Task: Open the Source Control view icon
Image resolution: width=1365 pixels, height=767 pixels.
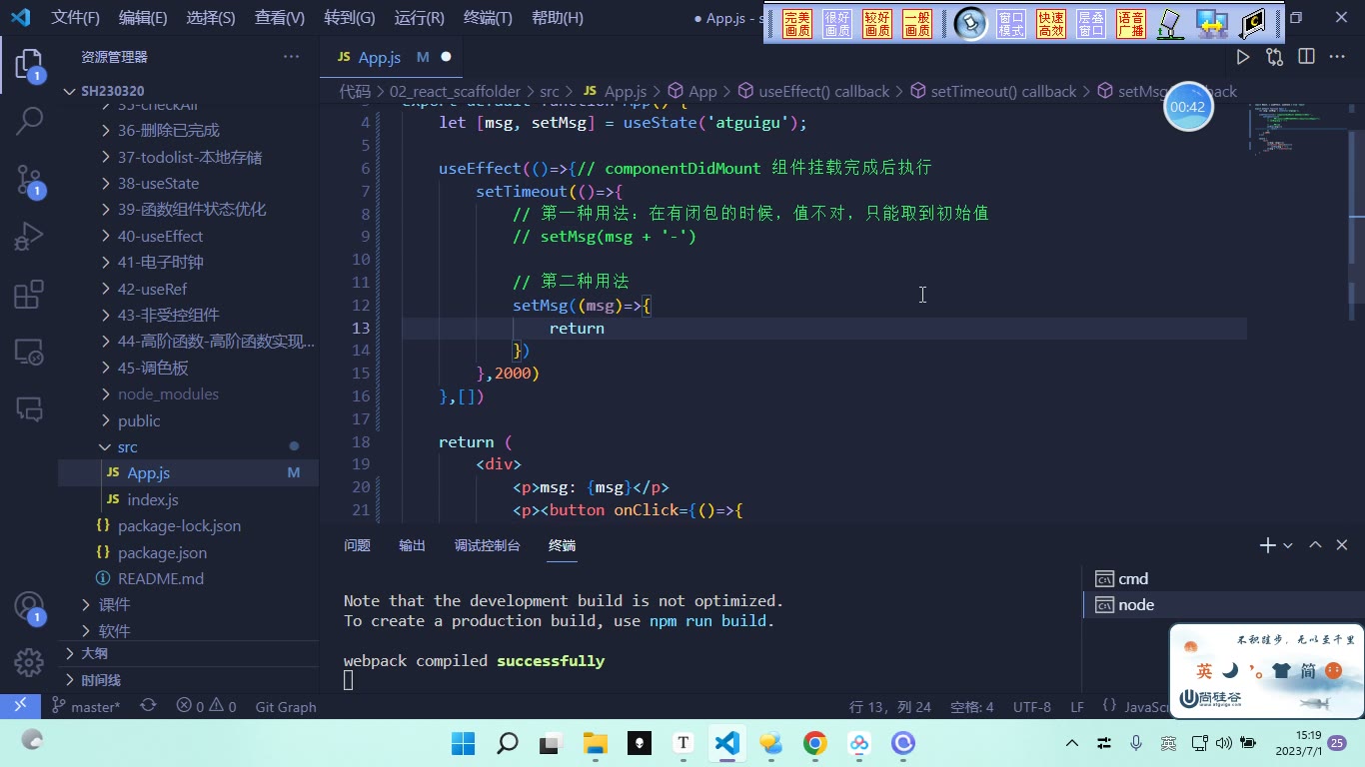Action: pos(29,180)
